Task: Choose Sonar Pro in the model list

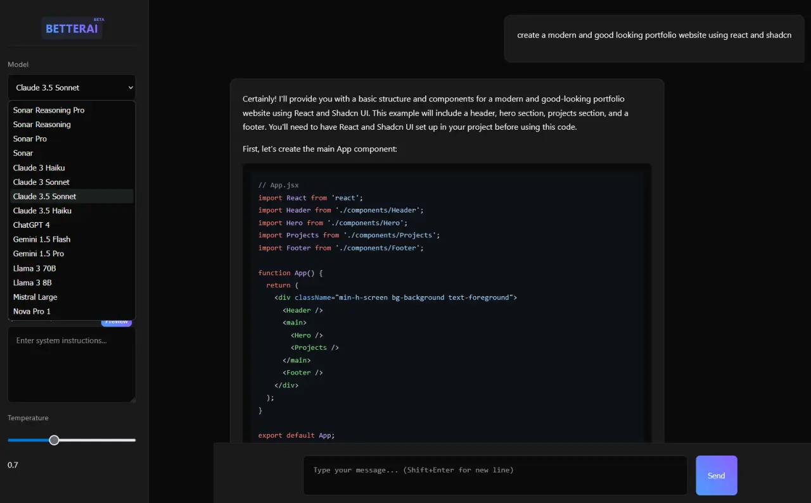Action: (72, 139)
